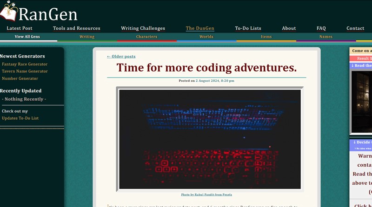Open the RanGen site title link
This screenshot has height=207, width=372.
[48, 14]
